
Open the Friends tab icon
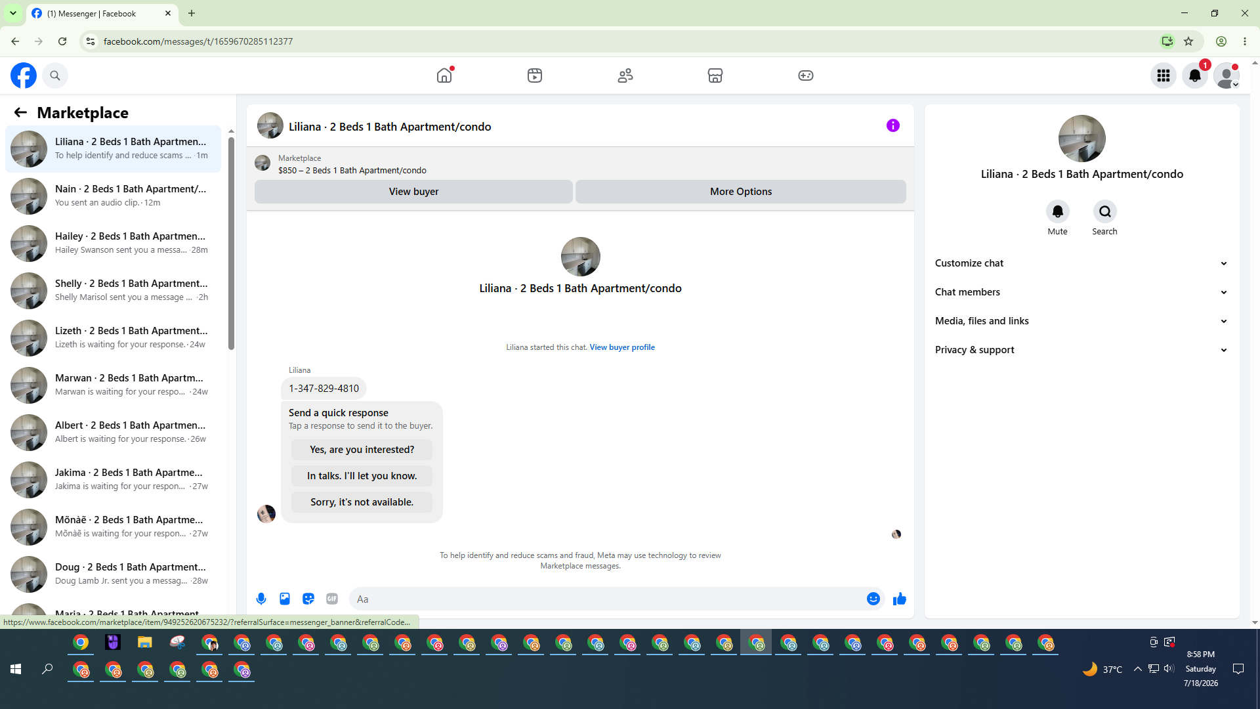pyautogui.click(x=625, y=75)
